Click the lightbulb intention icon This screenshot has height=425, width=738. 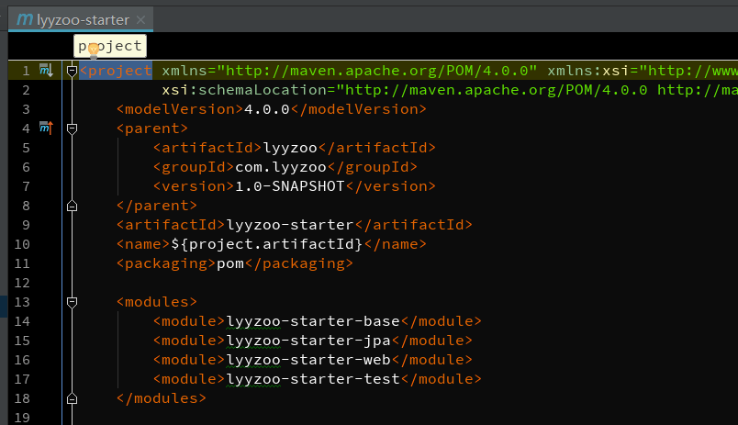pos(94,49)
